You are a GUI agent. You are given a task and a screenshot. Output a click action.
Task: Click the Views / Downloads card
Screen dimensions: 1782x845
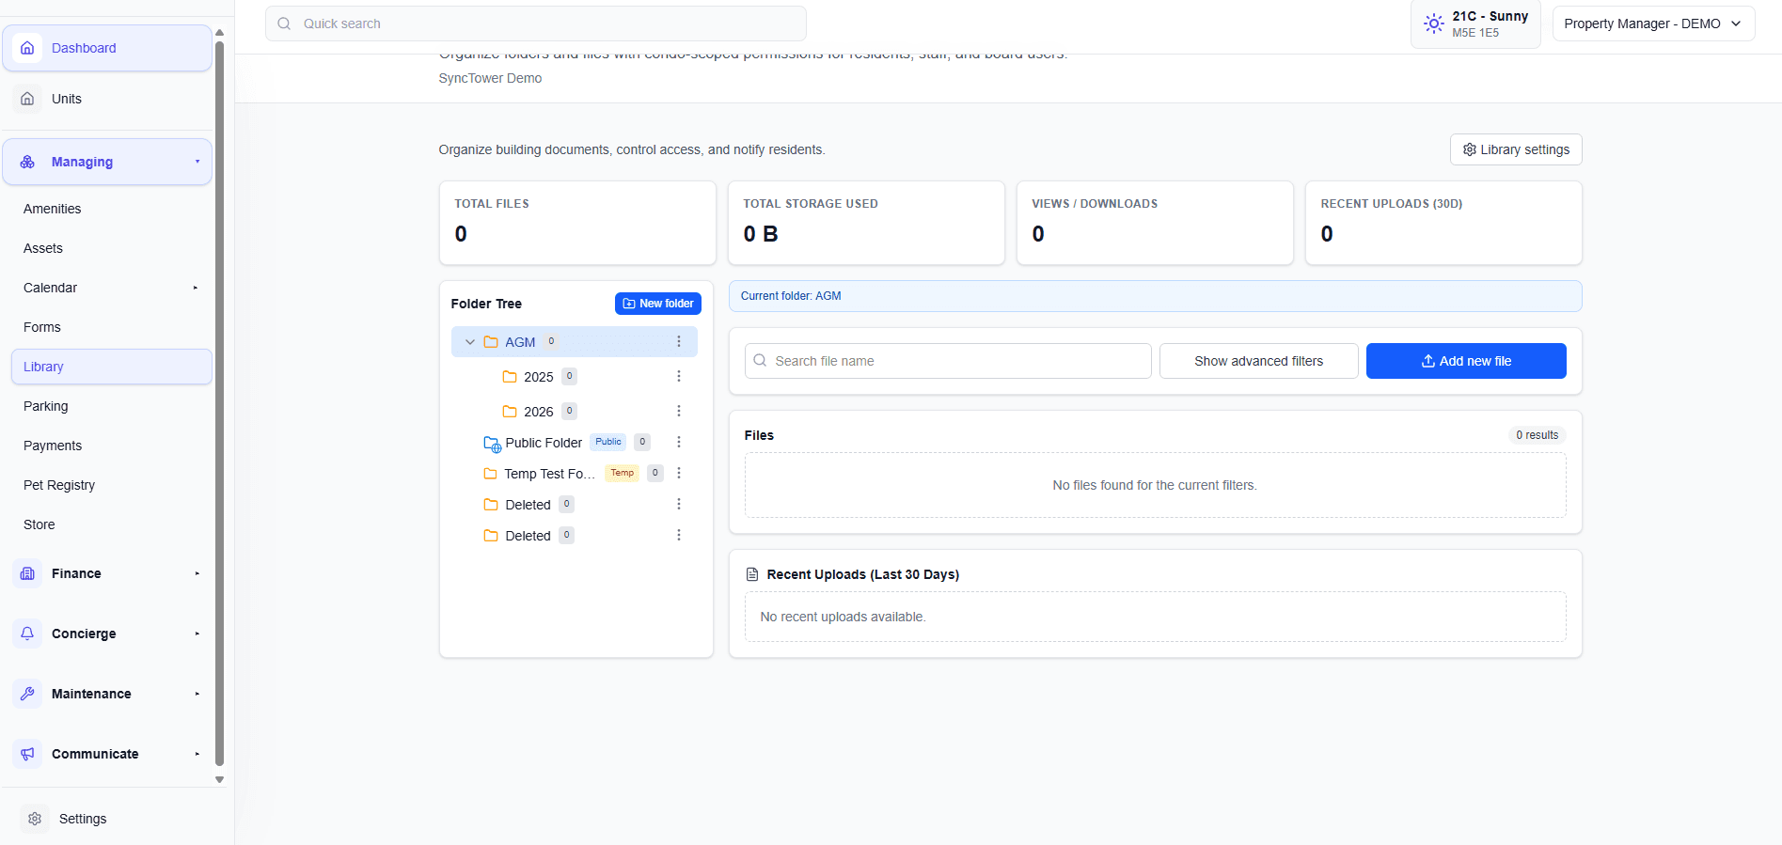[1155, 223]
